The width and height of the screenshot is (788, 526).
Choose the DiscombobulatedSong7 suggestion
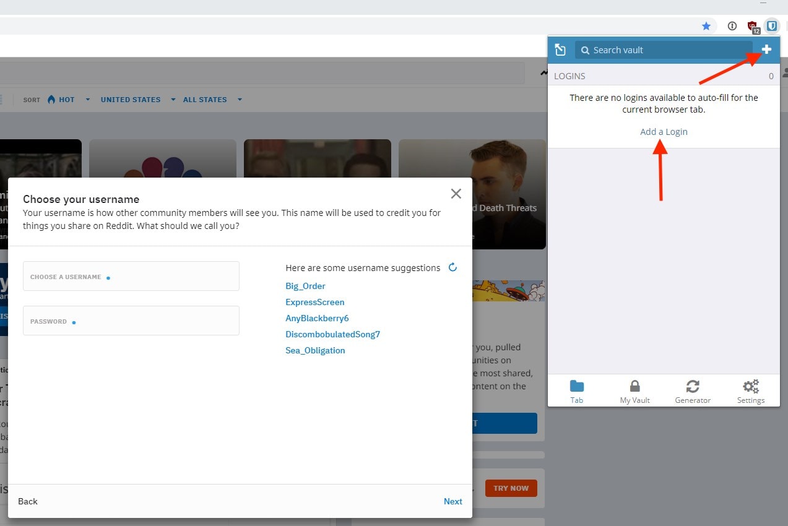332,334
